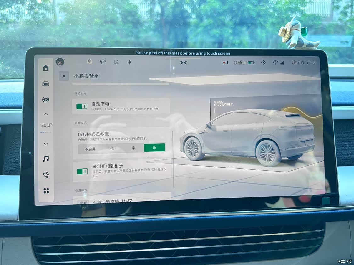
Task: Open the dashcam recorder icon in status bar
Action: point(225,63)
